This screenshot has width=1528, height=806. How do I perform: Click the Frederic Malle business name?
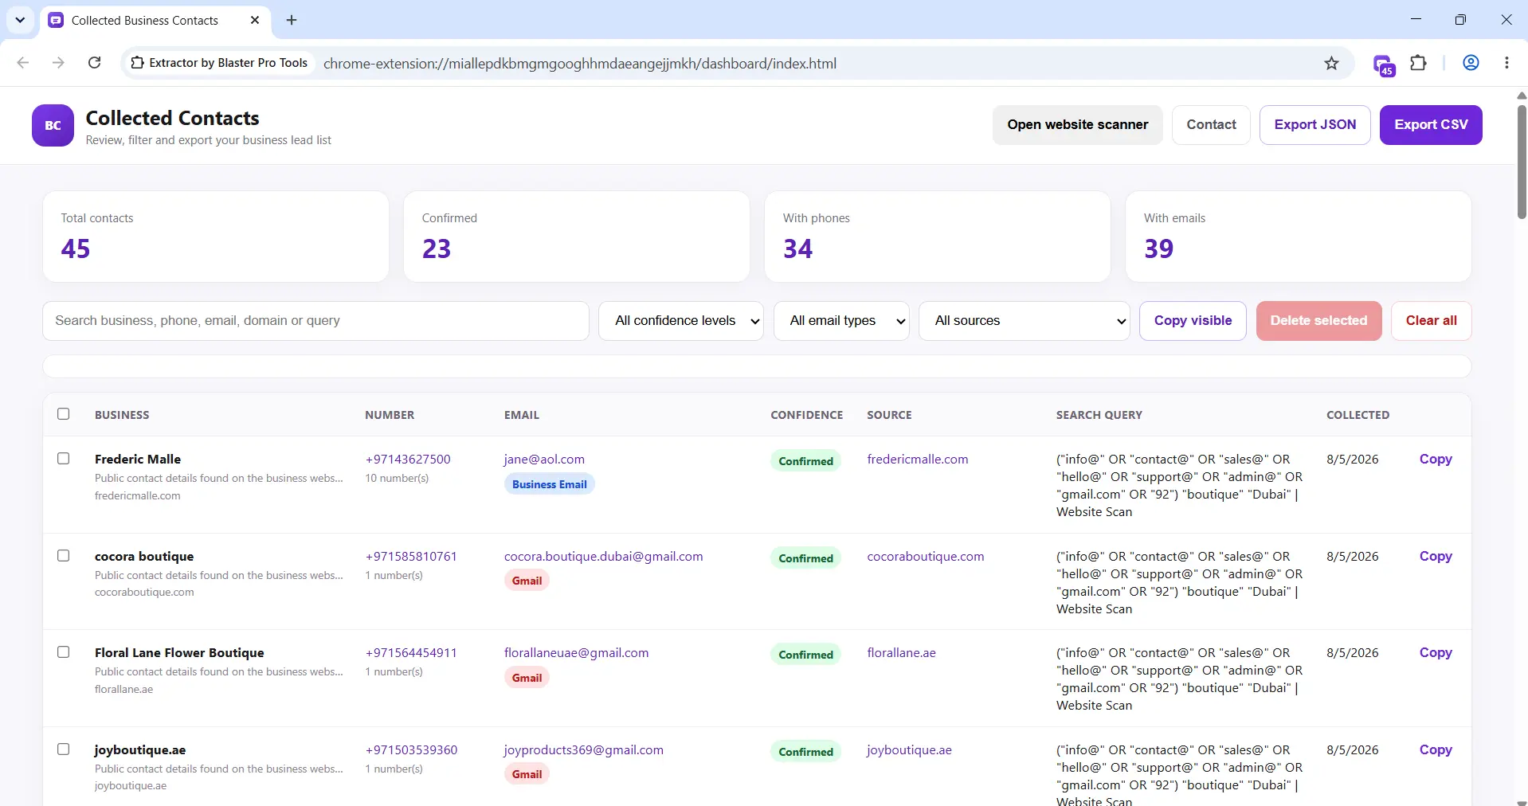point(138,460)
